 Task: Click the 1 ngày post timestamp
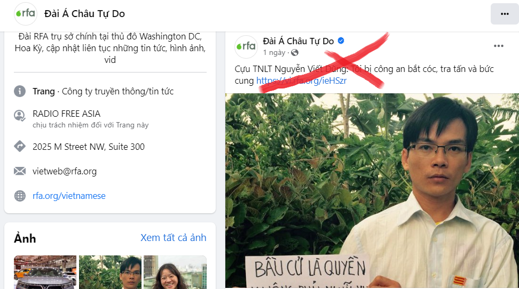pyautogui.click(x=274, y=53)
